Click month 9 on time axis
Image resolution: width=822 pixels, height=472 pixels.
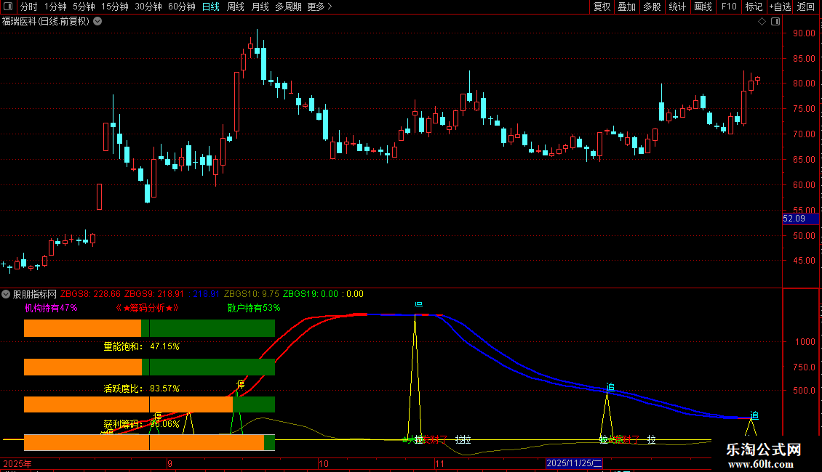[x=169, y=463]
